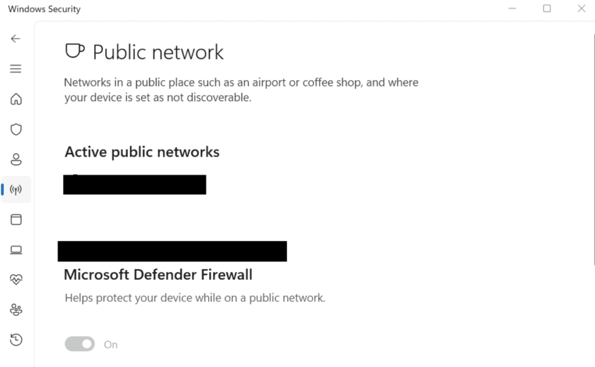
Task: Check Device performance & health icon
Action: [16, 279]
